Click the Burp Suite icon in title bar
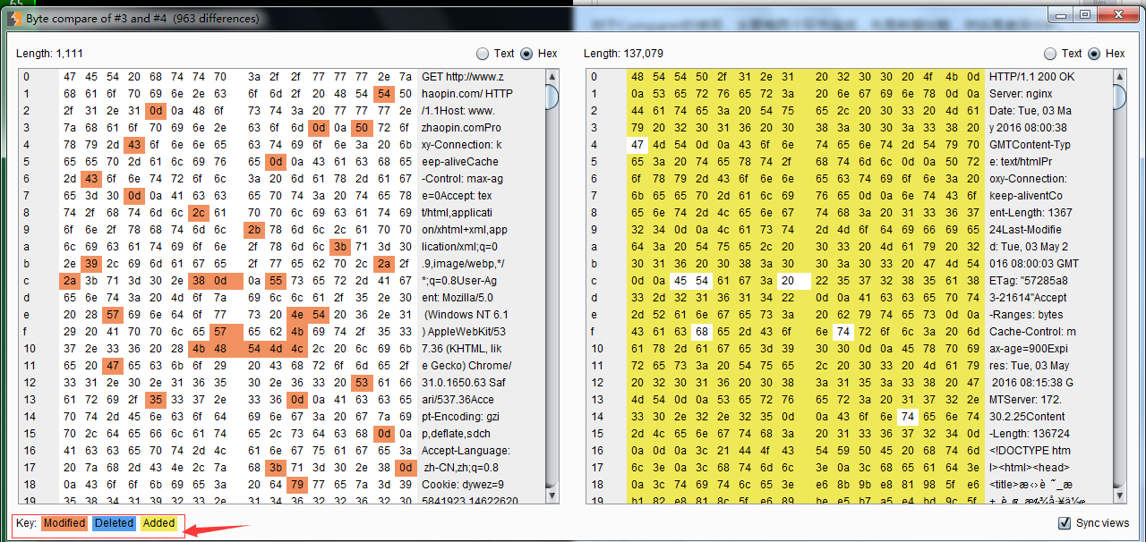 point(13,16)
